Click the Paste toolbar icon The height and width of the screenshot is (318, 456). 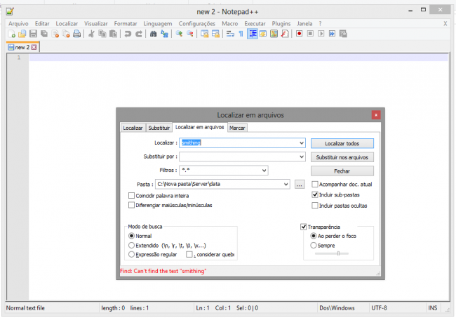point(113,34)
